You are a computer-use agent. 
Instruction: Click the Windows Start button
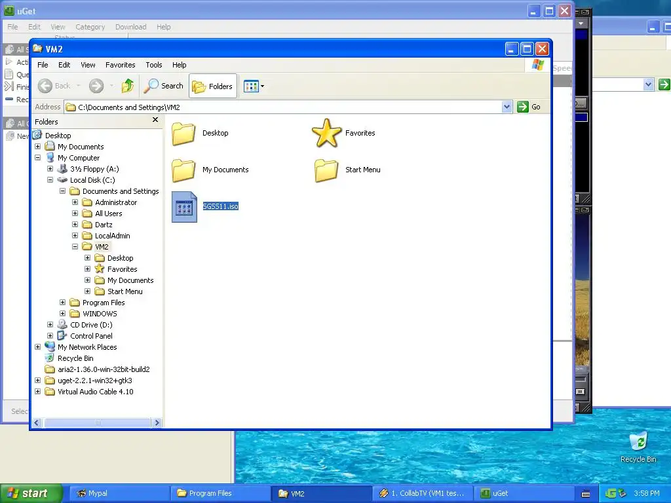[x=31, y=494]
